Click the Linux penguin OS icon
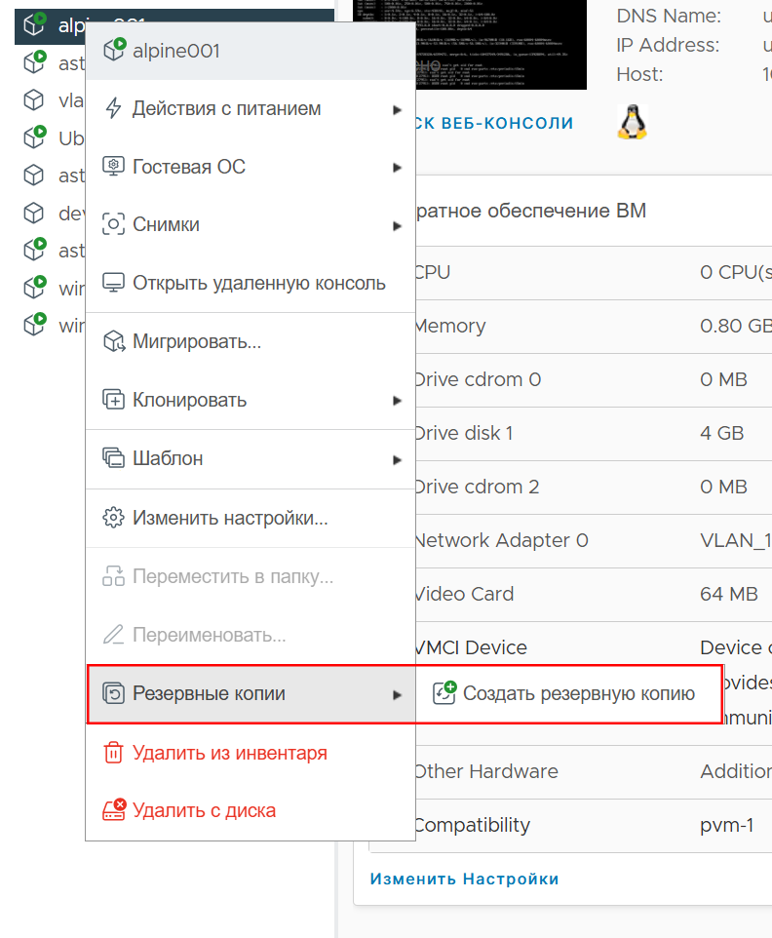772x938 pixels. click(x=632, y=122)
